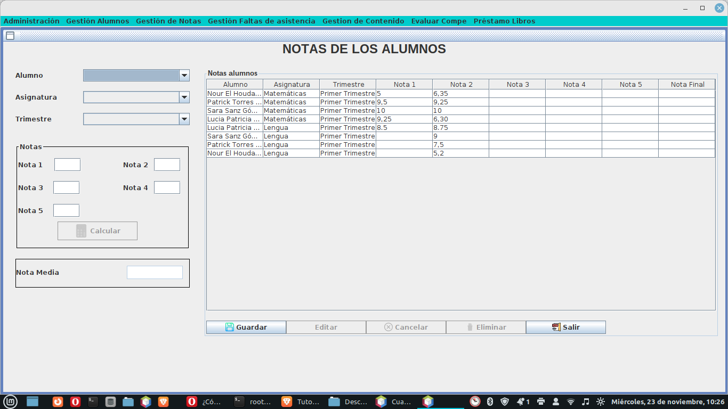The height and width of the screenshot is (409, 728).
Task: Click the internal frame window icon
Action: [x=10, y=36]
